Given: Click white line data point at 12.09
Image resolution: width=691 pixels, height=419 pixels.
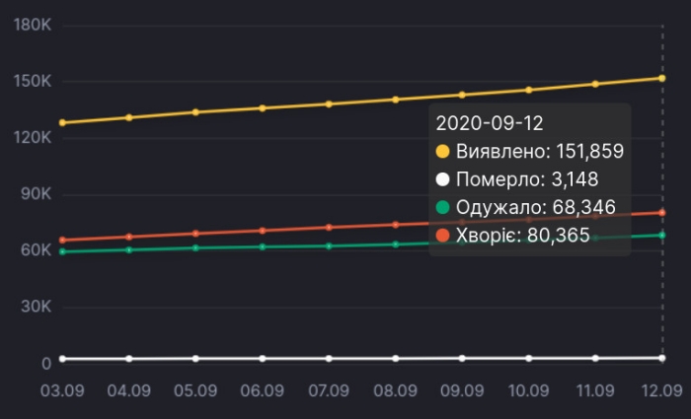Looking at the screenshot, I should point(662,358).
